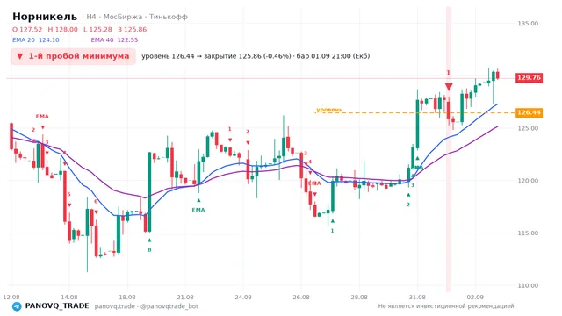Click the 'L 125.28' low value
The width and height of the screenshot is (562, 316).
pos(97,29)
